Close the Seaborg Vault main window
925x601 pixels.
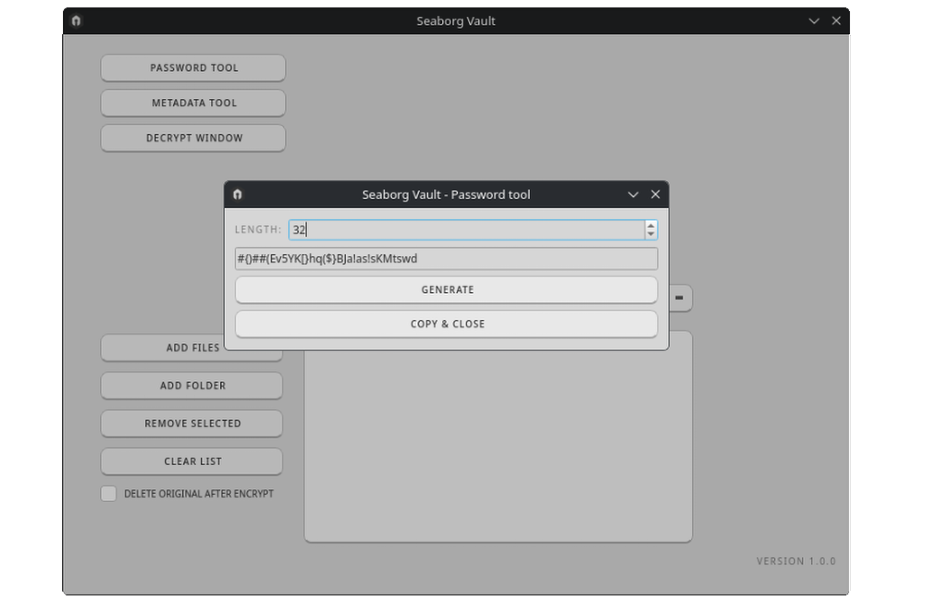(836, 20)
